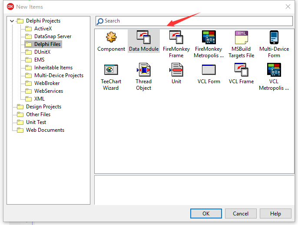This screenshot has height=225, width=298.
Task: Pick the FireMonkey Metropolis icon
Action: click(x=209, y=37)
